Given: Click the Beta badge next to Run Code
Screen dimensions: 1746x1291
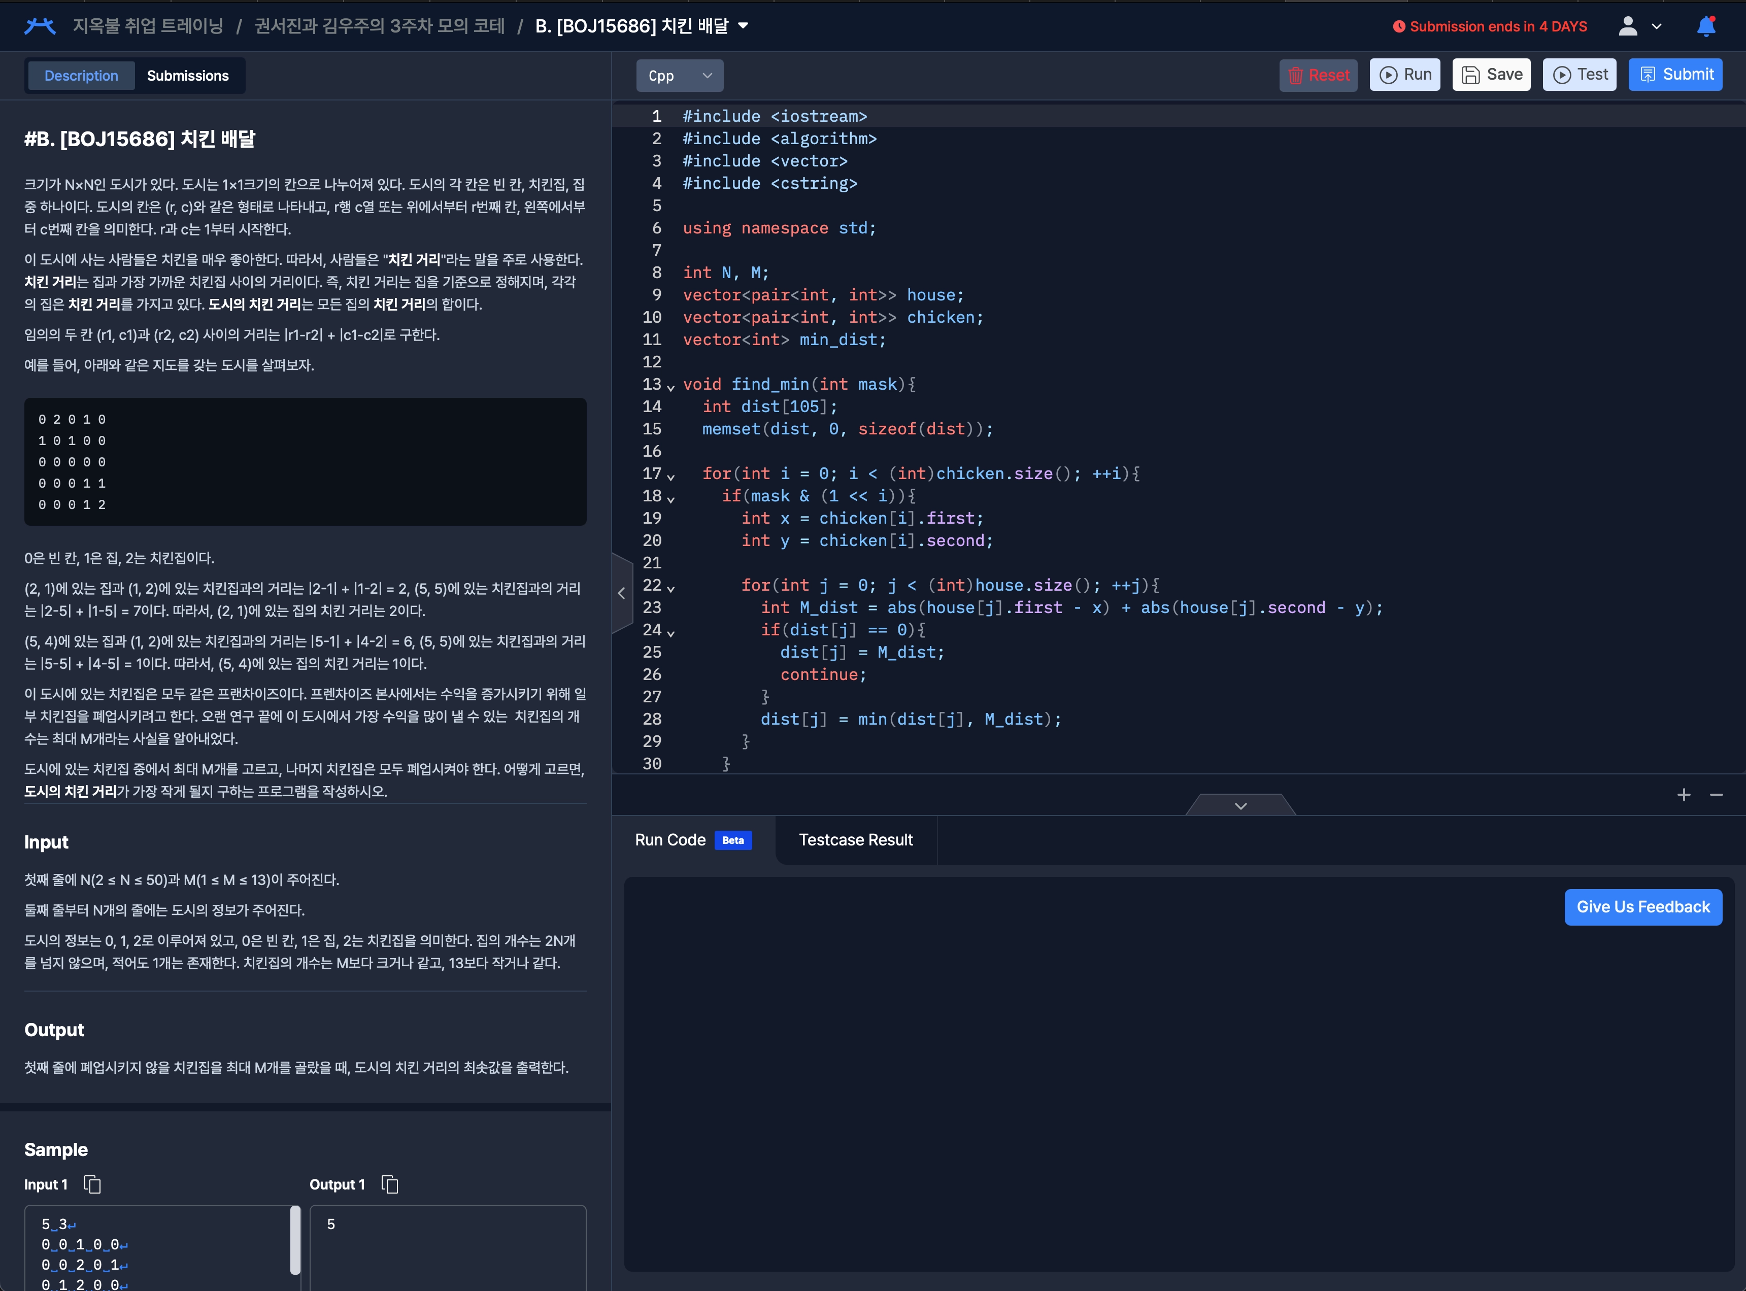Looking at the screenshot, I should [732, 840].
